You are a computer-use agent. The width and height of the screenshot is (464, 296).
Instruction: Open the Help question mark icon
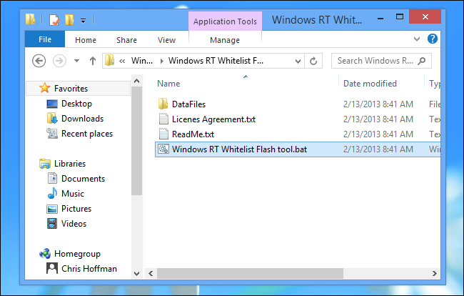[x=433, y=39]
